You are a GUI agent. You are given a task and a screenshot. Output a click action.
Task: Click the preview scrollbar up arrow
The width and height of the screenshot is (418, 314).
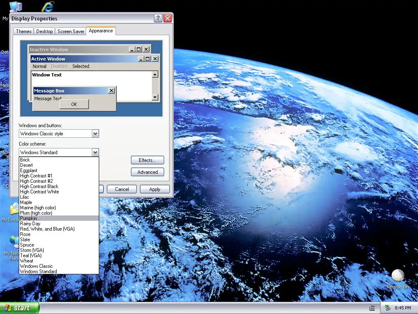[155, 74]
